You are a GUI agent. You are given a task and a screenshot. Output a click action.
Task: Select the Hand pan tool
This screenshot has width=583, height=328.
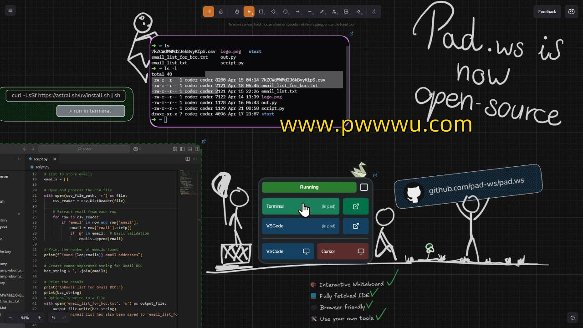tap(237, 11)
